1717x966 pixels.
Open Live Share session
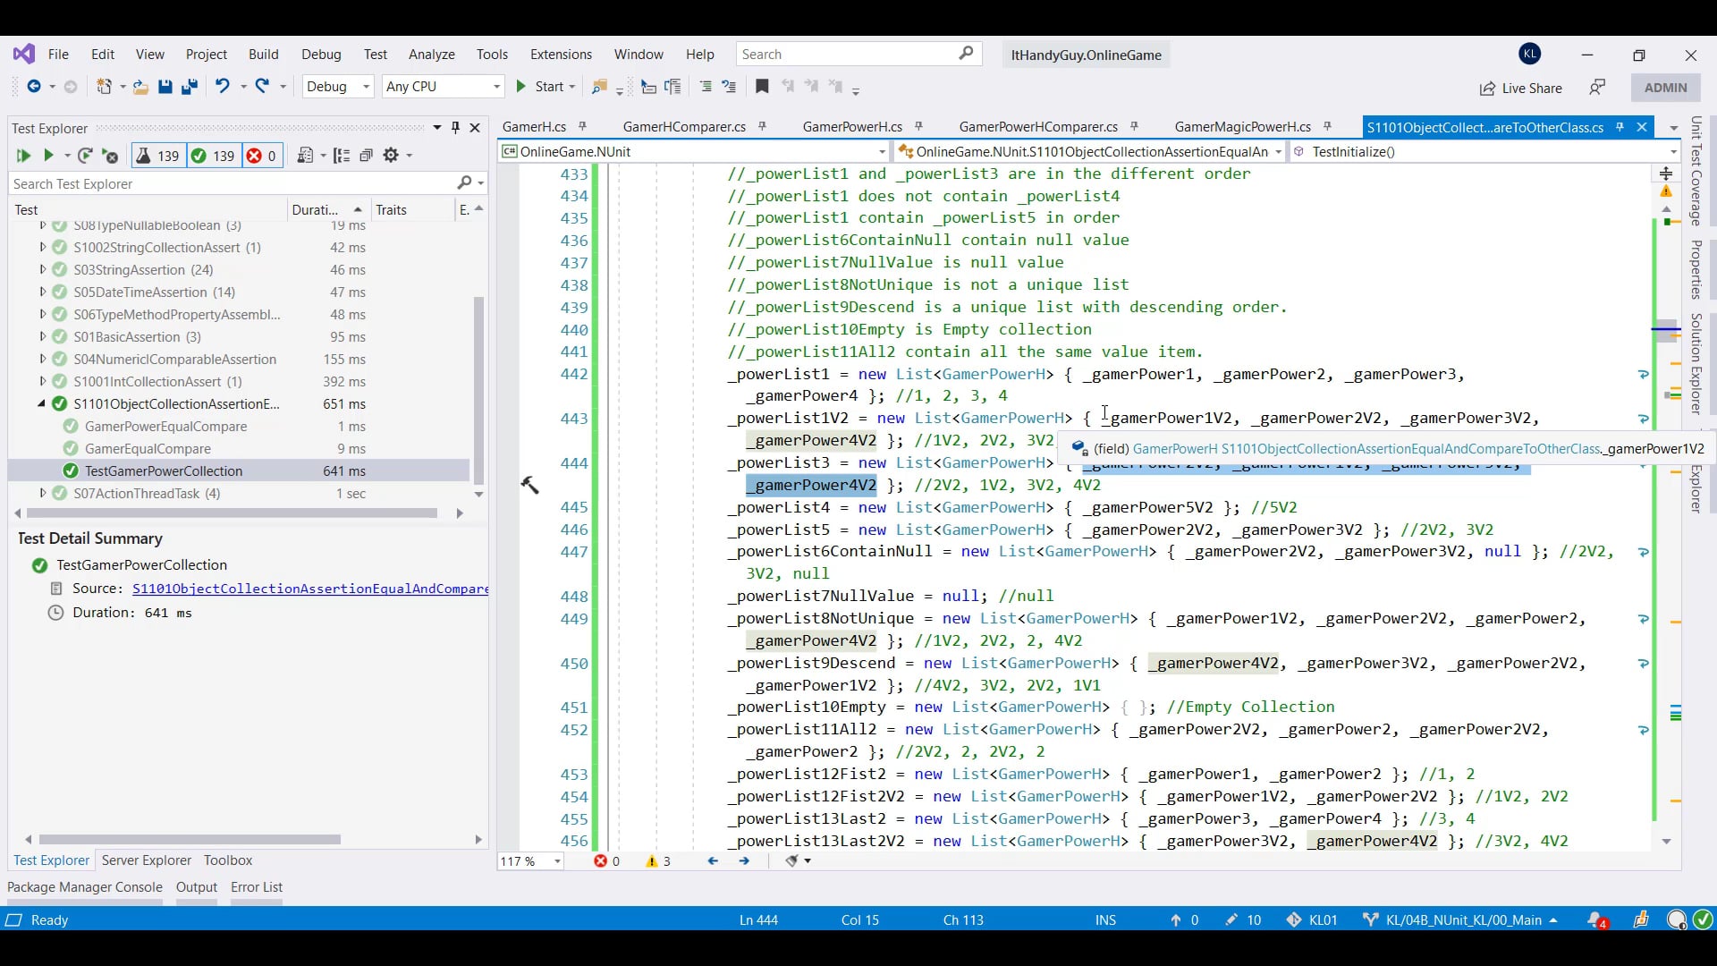click(x=1520, y=89)
